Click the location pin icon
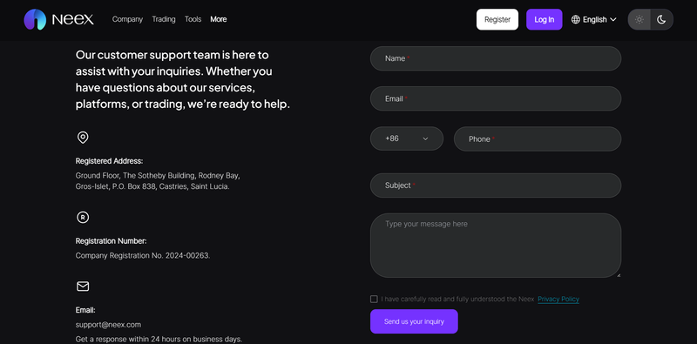This screenshot has width=697, height=344. pyautogui.click(x=83, y=138)
